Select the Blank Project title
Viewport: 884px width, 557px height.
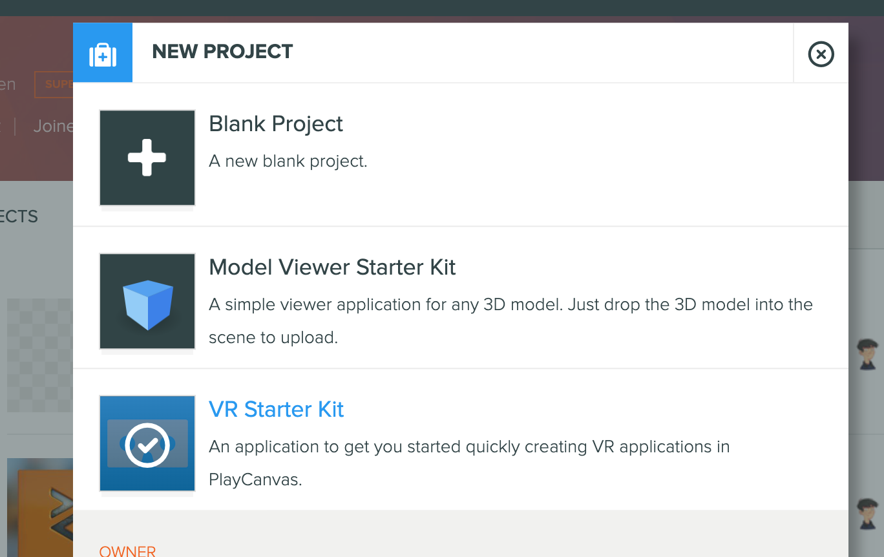tap(276, 124)
